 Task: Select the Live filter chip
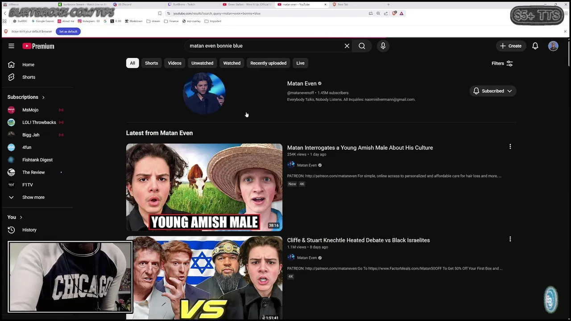click(300, 63)
